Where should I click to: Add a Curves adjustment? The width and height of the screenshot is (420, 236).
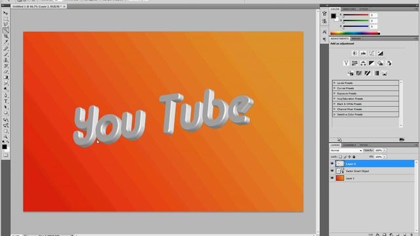coord(371,53)
